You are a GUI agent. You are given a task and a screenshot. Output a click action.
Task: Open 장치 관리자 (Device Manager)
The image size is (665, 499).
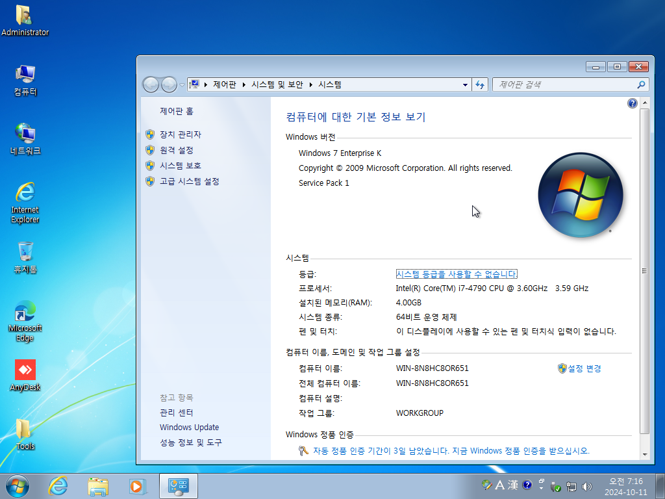181,134
